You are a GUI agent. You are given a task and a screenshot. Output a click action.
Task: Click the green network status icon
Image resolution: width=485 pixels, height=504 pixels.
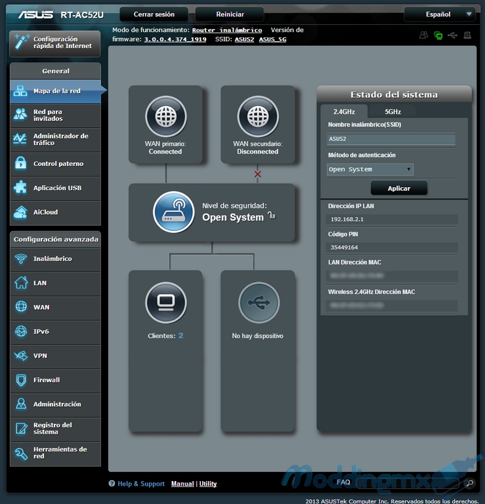[438, 35]
